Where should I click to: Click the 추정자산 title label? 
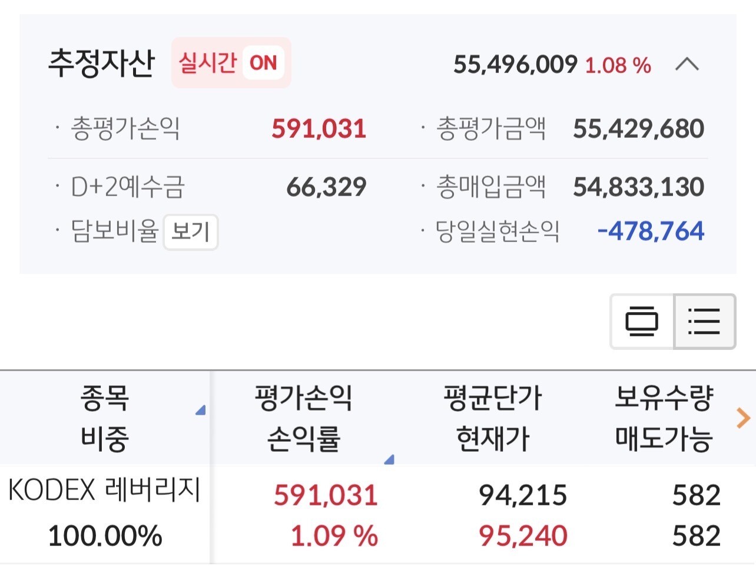(x=101, y=64)
